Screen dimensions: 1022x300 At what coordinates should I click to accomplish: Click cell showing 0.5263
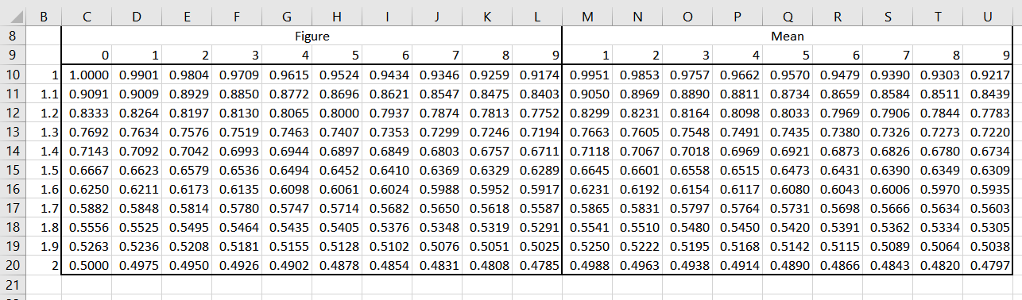point(86,247)
